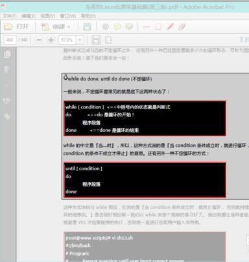Image resolution: width=249 pixels, height=262 pixels.
Task: Show the signatures side panel
Action: click(7, 101)
